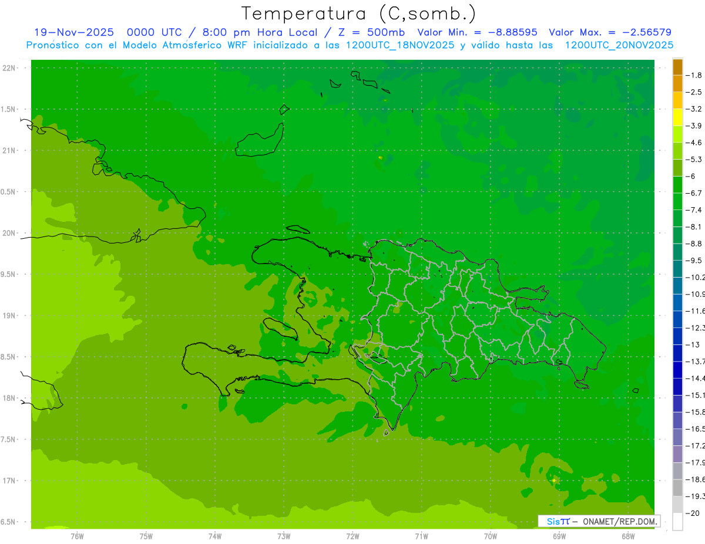
Task: Click the "21N" latitude label
Action: tap(9, 150)
